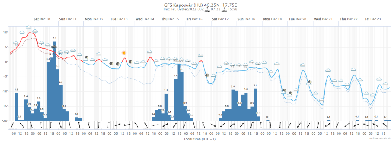Click the sunset icon beside 15:58

click(224, 10)
